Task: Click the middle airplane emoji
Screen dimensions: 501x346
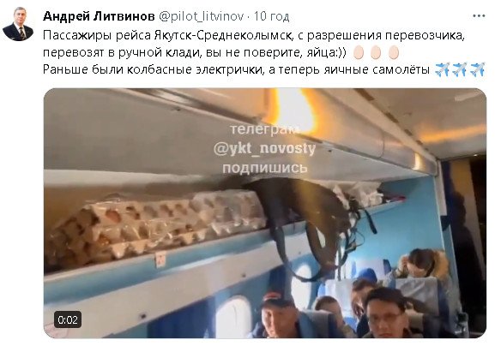Action: coord(460,69)
